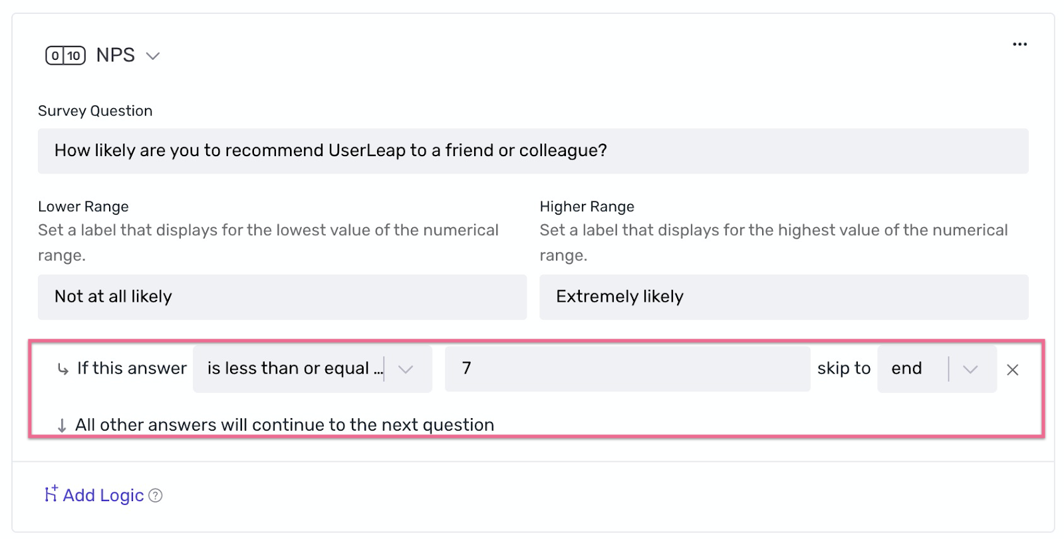Edit the survey question text field
Image resolution: width=1064 pixels, height=539 pixels.
coord(533,151)
